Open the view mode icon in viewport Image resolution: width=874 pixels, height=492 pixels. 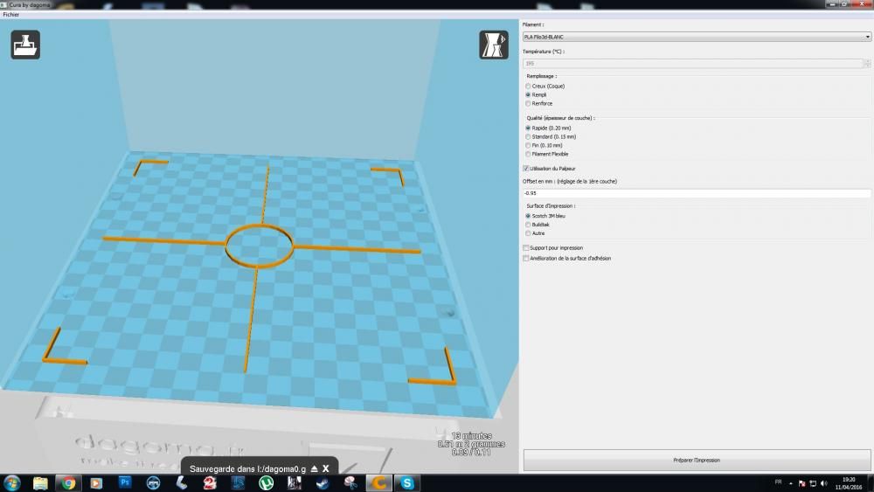pos(493,45)
